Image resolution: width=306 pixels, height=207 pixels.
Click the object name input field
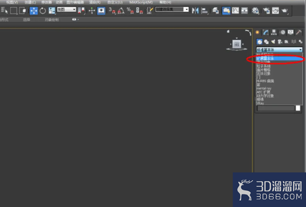tap(276, 108)
